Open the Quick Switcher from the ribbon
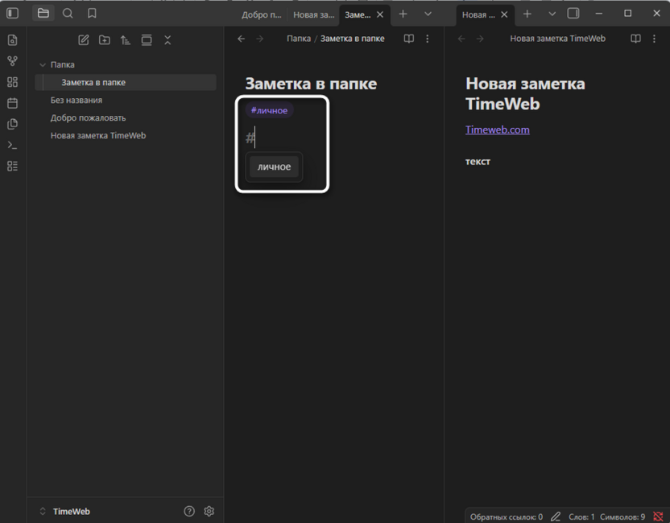Viewport: 670px width, 523px height. [x=12, y=40]
